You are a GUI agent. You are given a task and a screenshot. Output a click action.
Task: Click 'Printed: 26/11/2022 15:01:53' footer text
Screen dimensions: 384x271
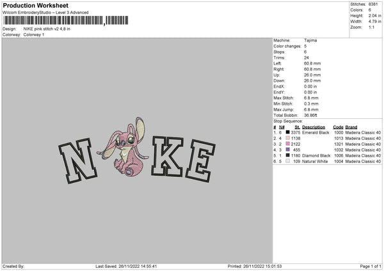click(255, 267)
